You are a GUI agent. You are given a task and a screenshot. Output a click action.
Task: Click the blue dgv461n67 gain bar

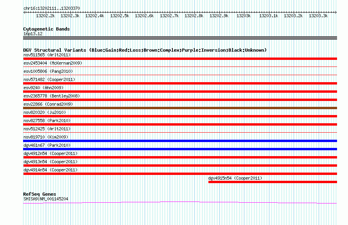coord(180,149)
